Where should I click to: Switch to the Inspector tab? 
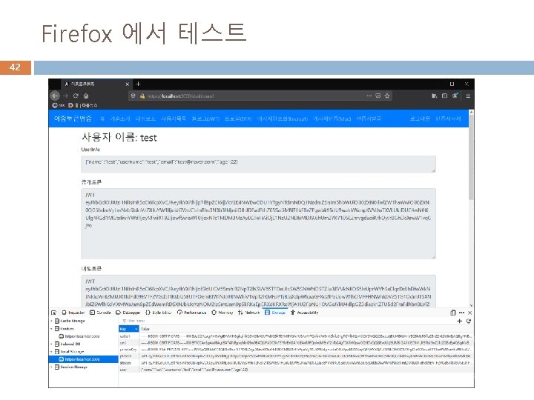click(x=73, y=313)
